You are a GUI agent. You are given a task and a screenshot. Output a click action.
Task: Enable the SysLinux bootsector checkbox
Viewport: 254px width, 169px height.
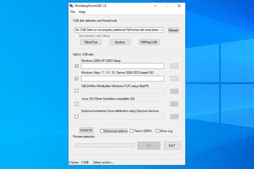(x=77, y=117)
